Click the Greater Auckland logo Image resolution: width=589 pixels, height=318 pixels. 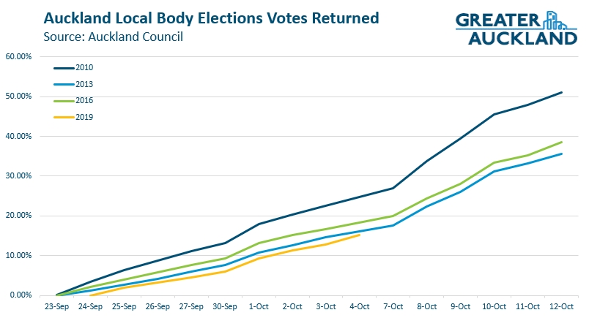(x=516, y=29)
